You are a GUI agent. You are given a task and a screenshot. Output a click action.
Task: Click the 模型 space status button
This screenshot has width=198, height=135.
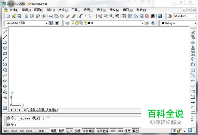tap(136, 131)
